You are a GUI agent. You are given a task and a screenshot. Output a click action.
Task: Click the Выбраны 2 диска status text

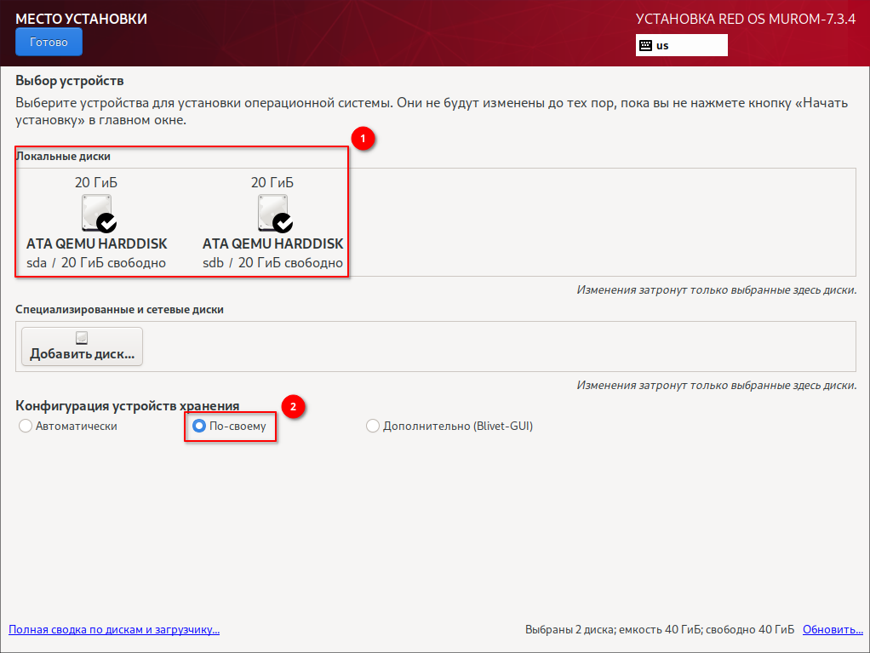click(x=659, y=630)
